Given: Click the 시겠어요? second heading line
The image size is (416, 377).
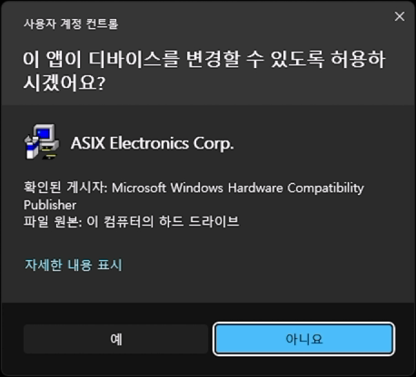Looking at the screenshot, I should coord(64,82).
